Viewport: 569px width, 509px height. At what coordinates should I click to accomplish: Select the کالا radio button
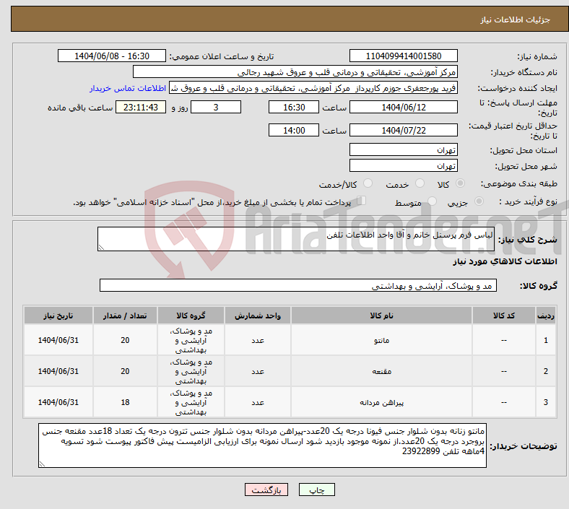pyautogui.click(x=460, y=183)
